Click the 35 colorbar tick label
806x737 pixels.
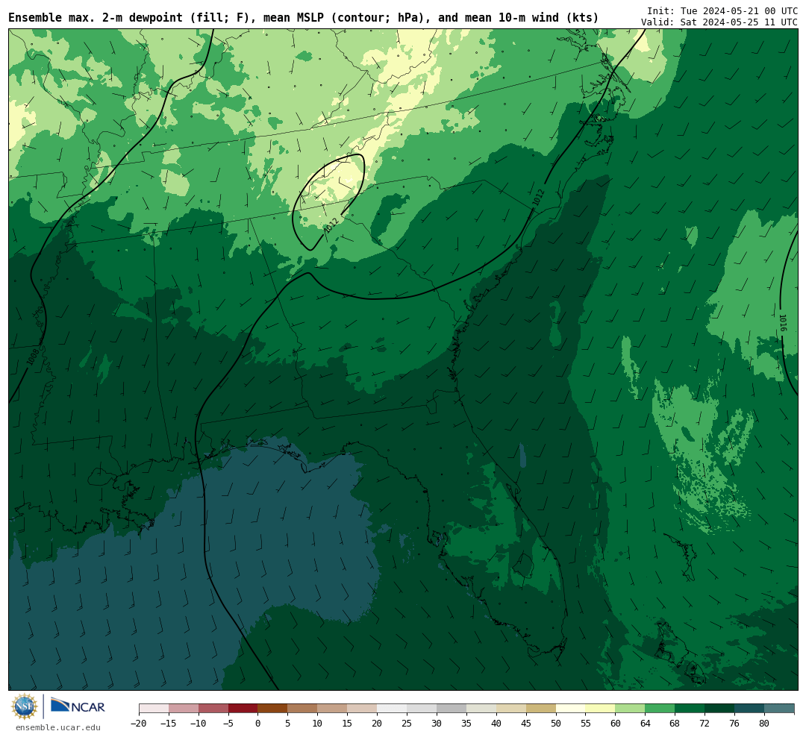click(466, 724)
